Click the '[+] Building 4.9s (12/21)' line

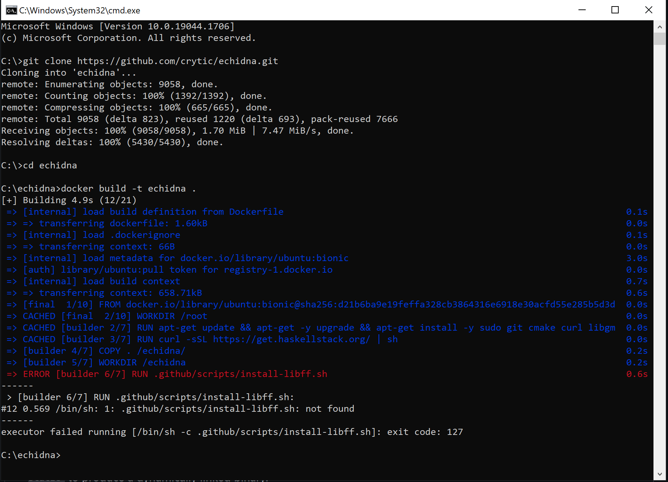69,200
